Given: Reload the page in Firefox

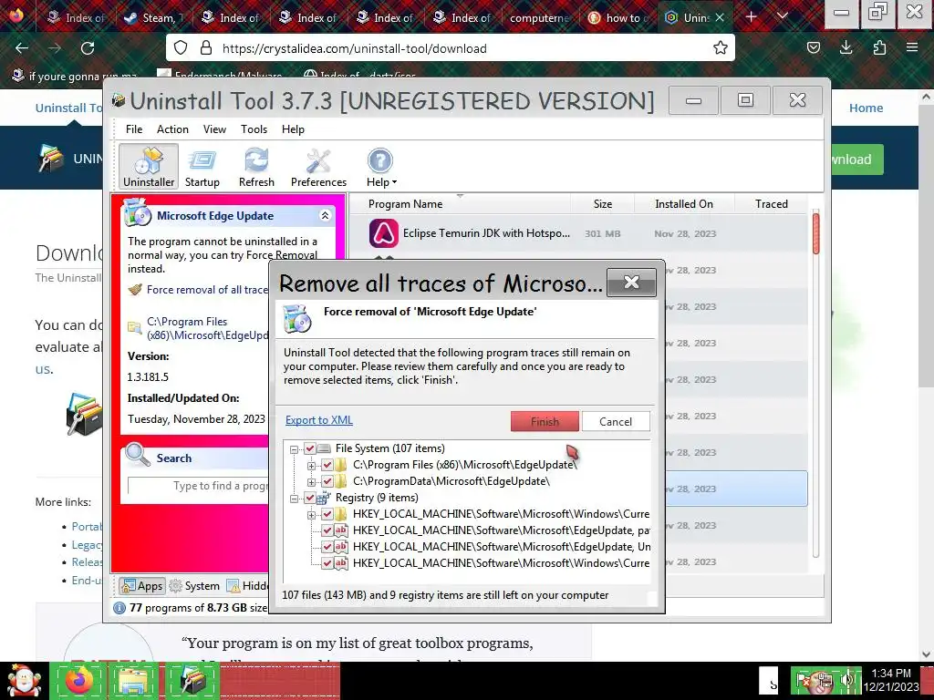Looking at the screenshot, I should 88,48.
